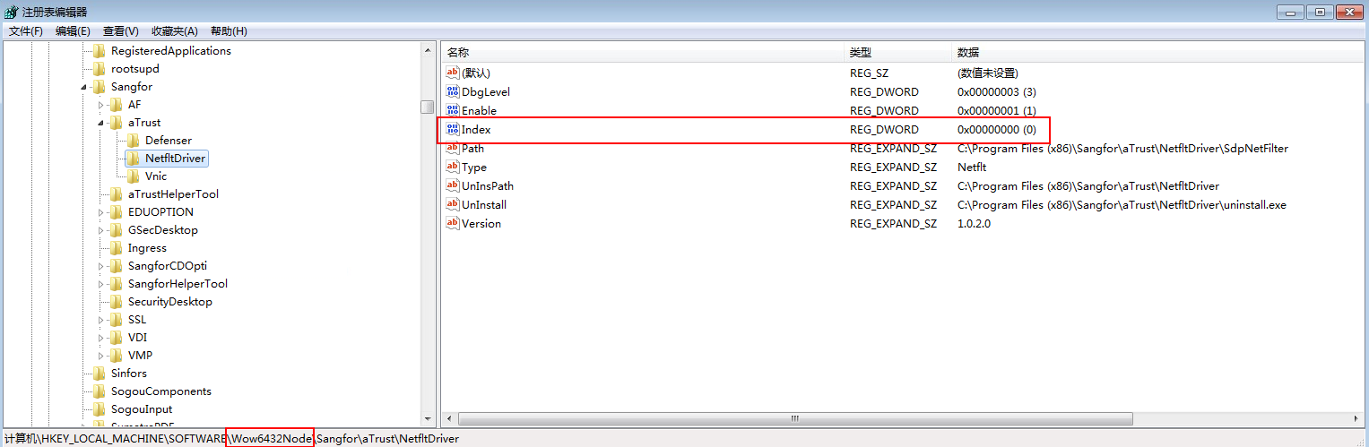The width and height of the screenshot is (1369, 447).
Task: Click the string icon beside Path
Action: (x=452, y=148)
